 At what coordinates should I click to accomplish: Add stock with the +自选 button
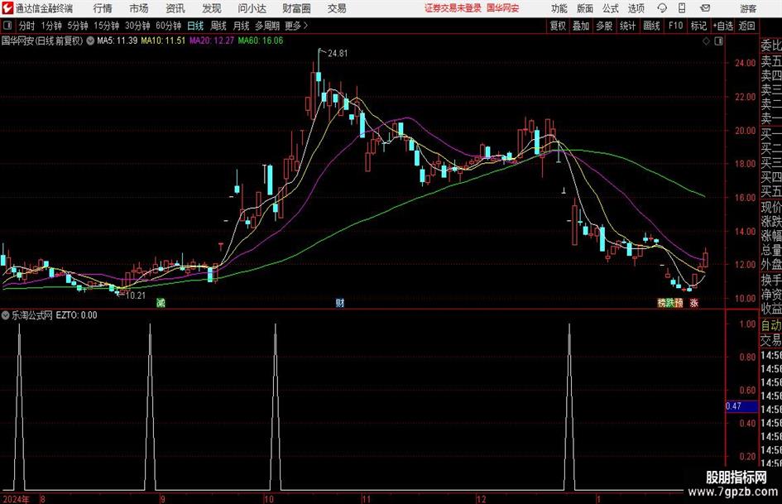(x=722, y=26)
